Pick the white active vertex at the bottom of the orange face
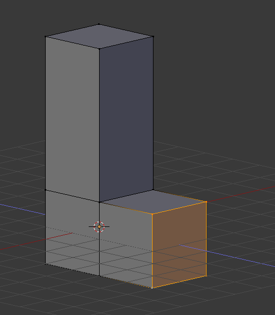This screenshot has width=275, height=315. 152,288
